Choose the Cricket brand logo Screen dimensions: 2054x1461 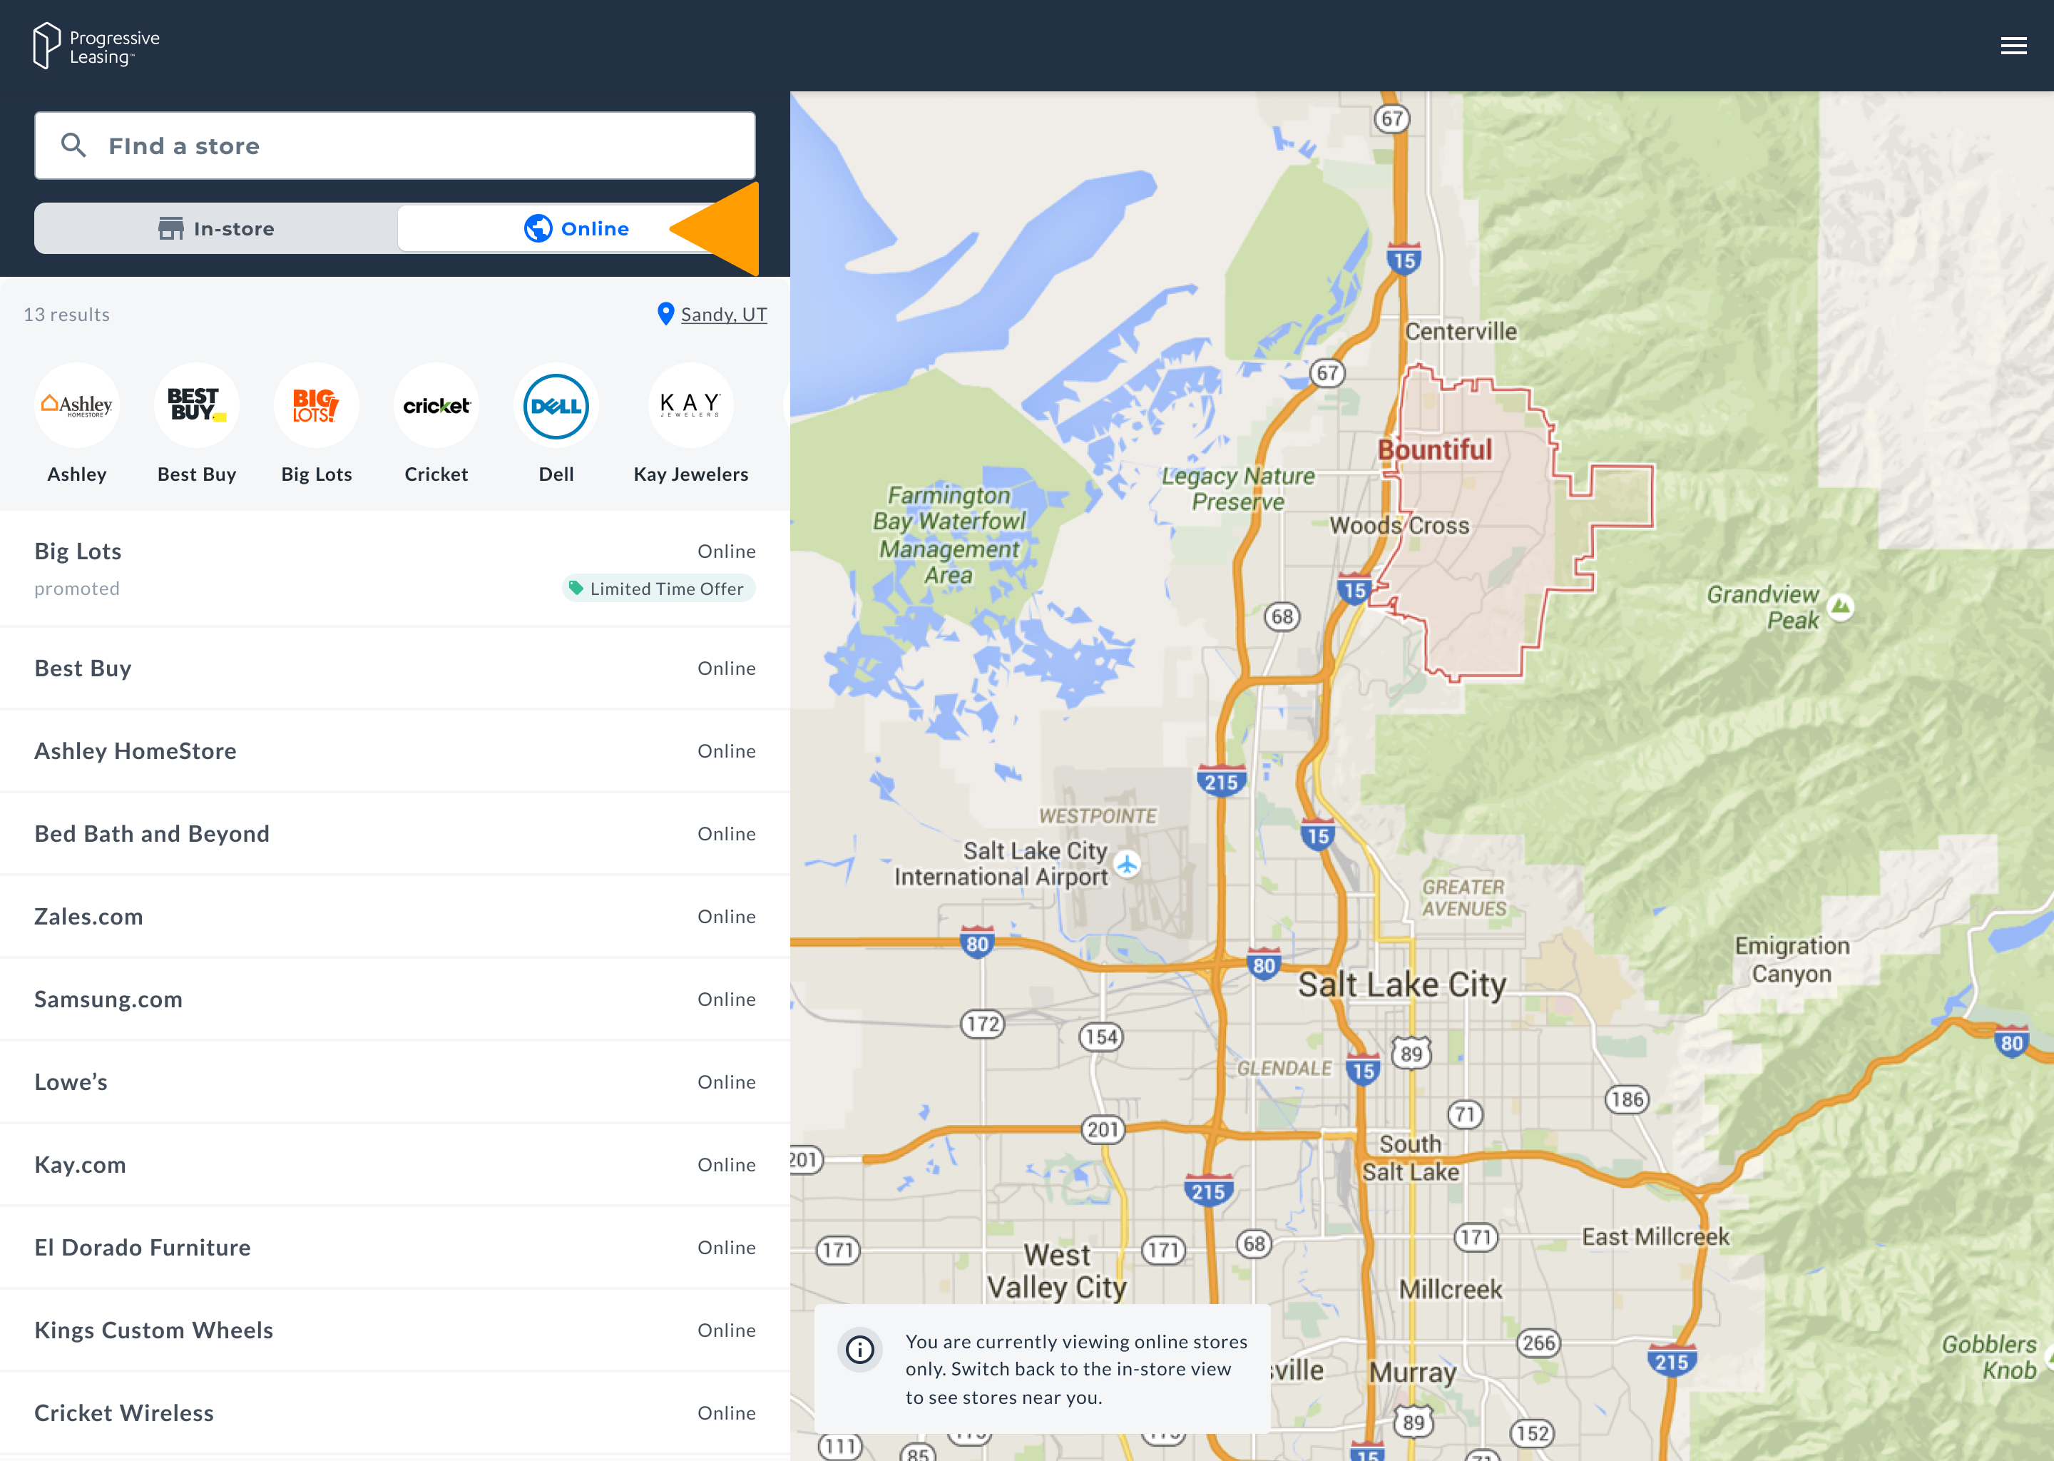point(436,406)
